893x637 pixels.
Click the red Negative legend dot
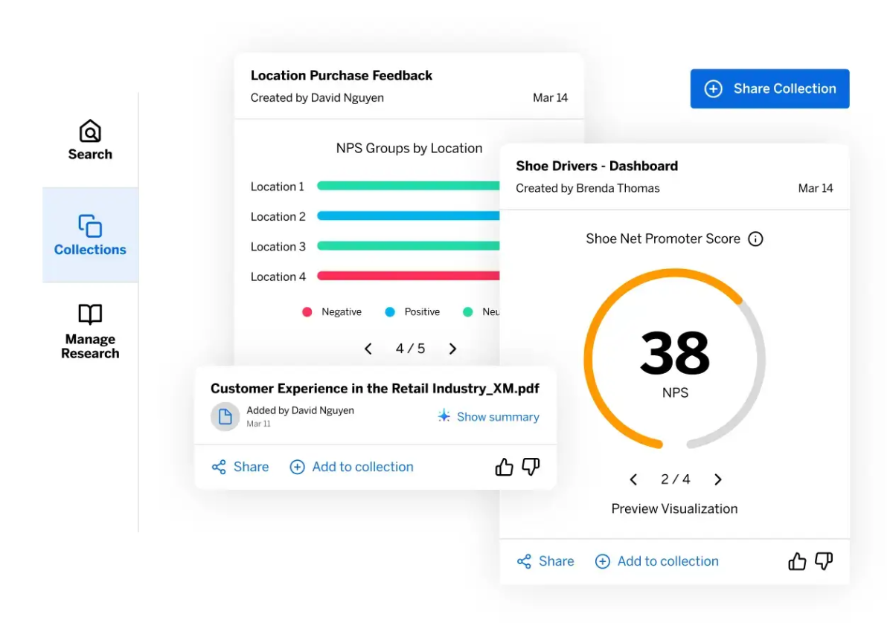[307, 311]
